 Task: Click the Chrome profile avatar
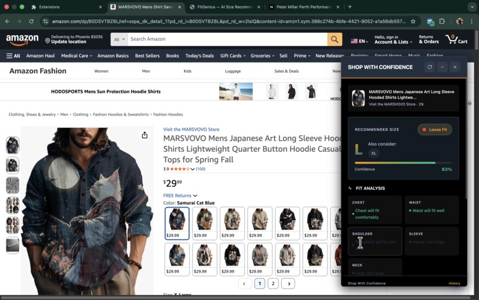point(459,21)
